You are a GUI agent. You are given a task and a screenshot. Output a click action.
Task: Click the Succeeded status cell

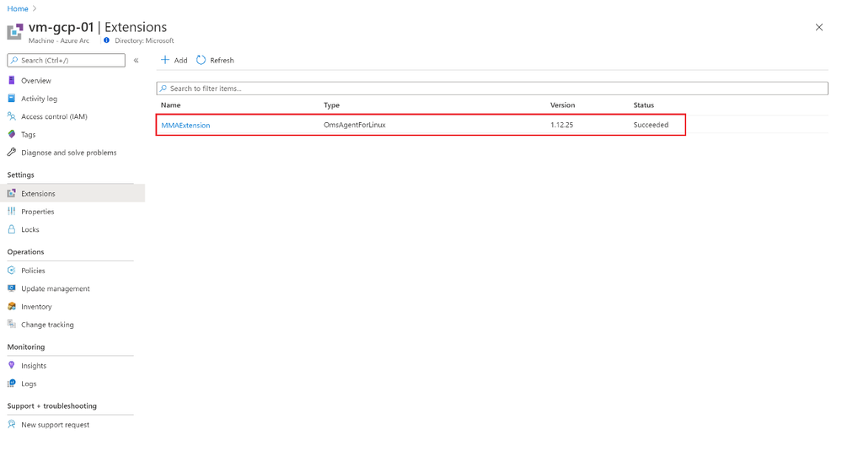651,125
